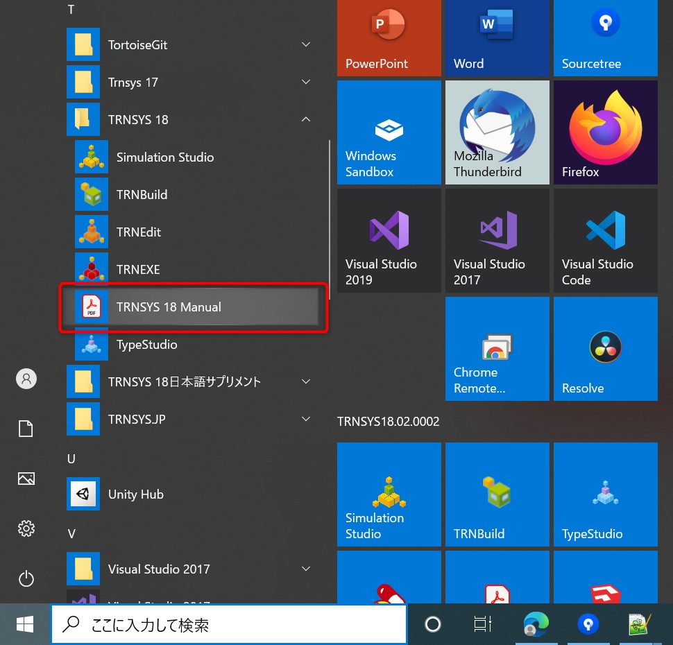Open Documents from the Start rail
This screenshot has height=645, width=673.
[x=26, y=429]
